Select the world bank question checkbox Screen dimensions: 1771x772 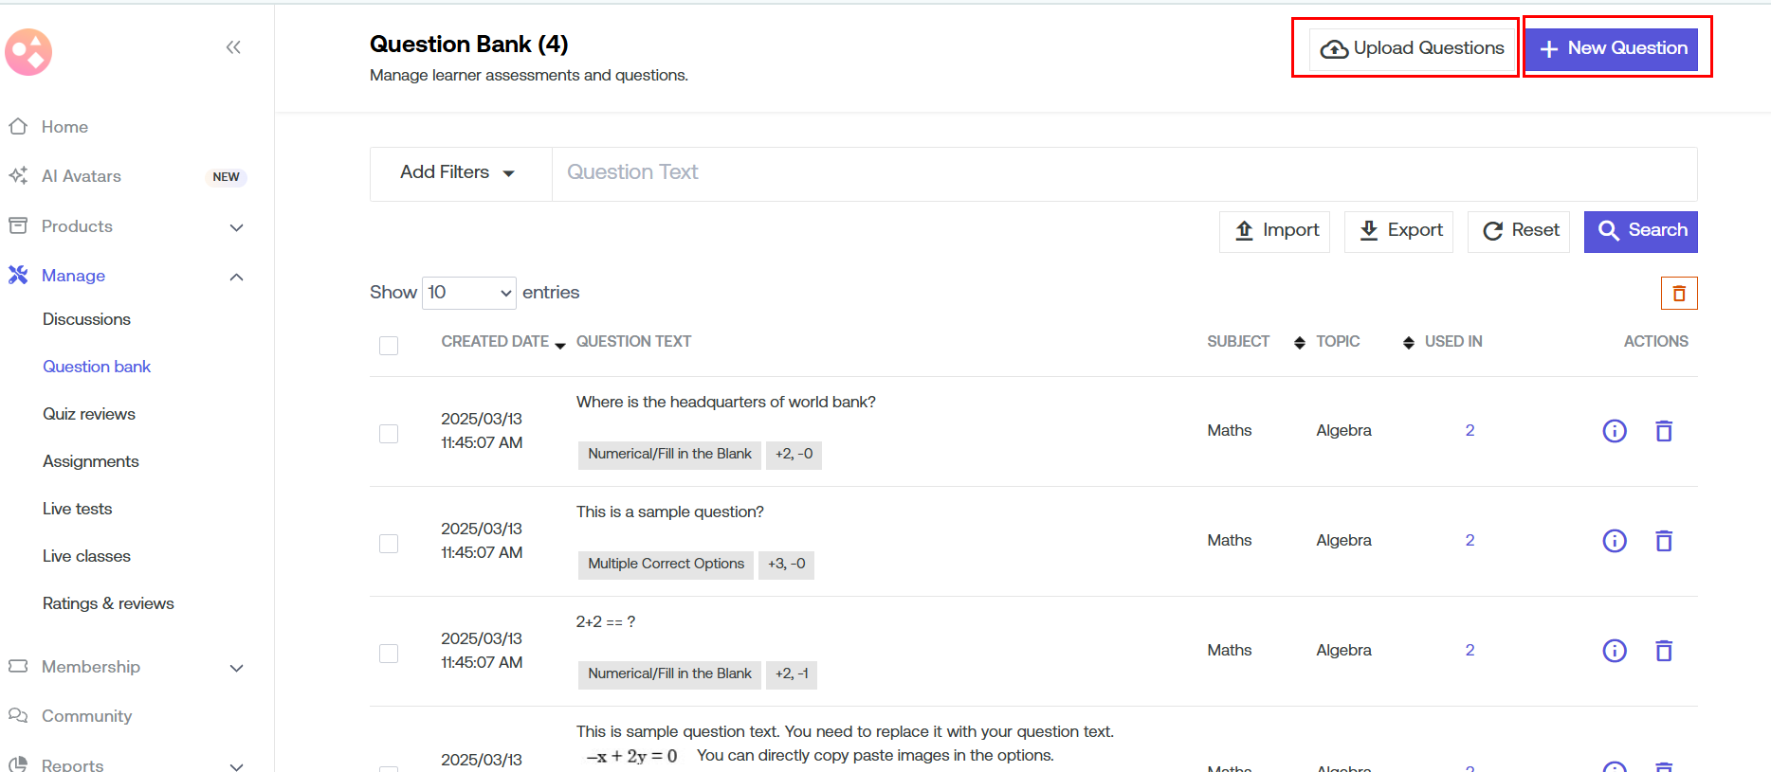click(x=389, y=434)
